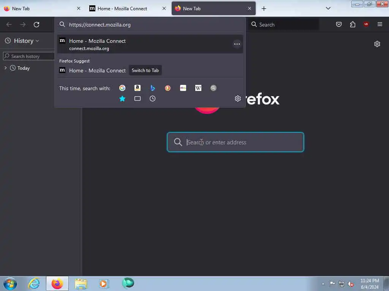This screenshot has width=389, height=291.
Task: Click the Switch to Tab button
Action: coord(145,70)
